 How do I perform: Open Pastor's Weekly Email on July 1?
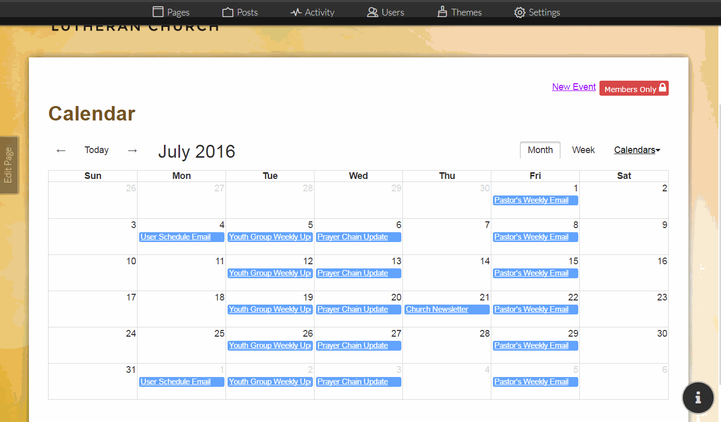click(531, 200)
